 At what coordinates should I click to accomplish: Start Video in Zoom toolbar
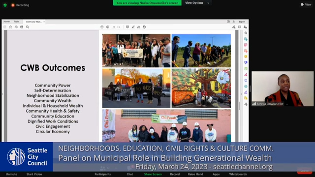click(34, 174)
